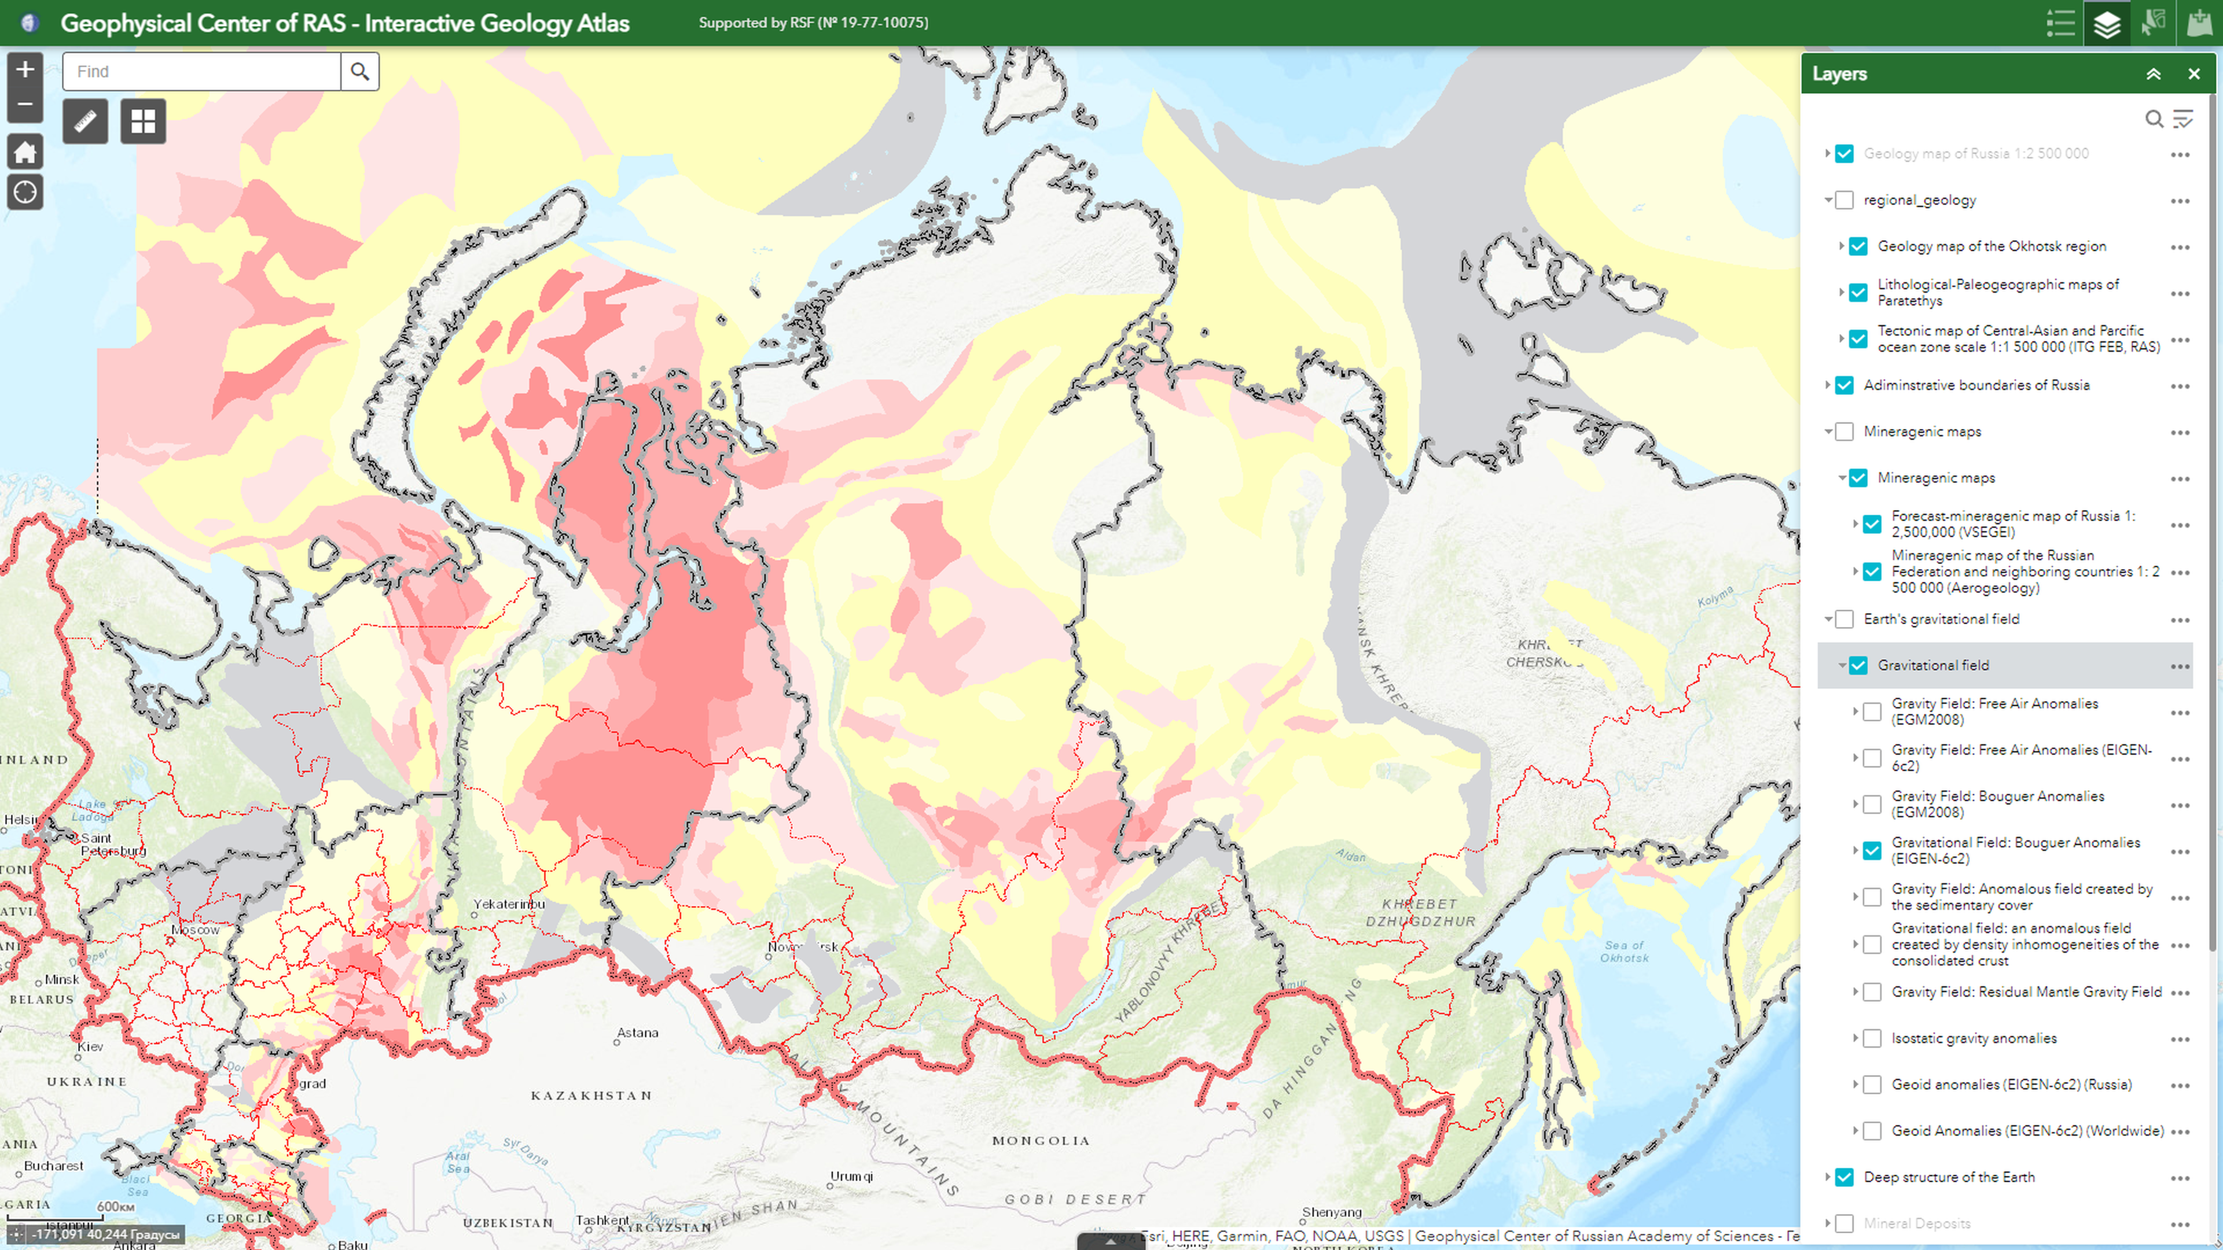Image resolution: width=2223 pixels, height=1250 pixels.
Task: Expand Mineral Deposits group
Action: pos(1827,1224)
